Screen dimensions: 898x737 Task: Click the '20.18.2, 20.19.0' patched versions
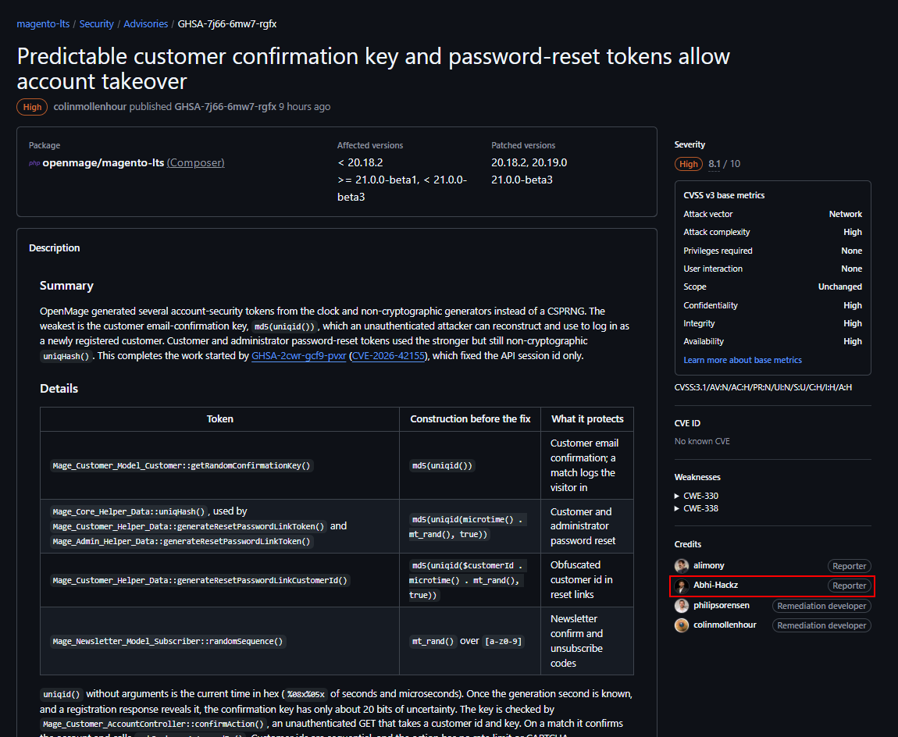tap(529, 162)
